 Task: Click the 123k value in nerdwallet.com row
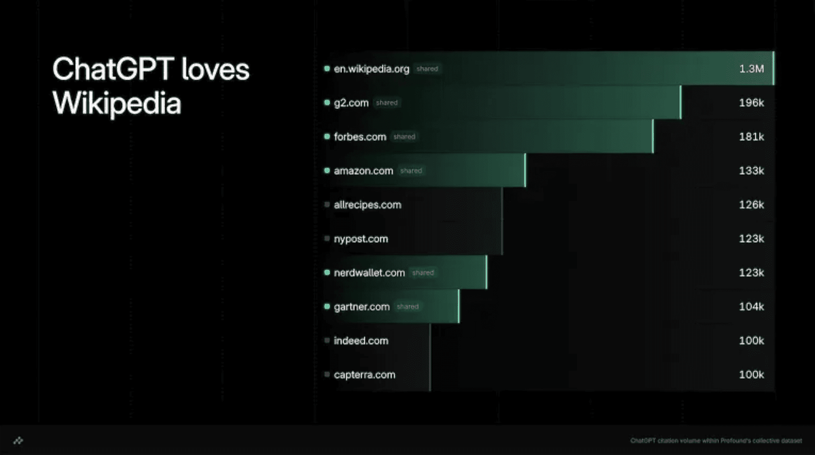pos(751,273)
